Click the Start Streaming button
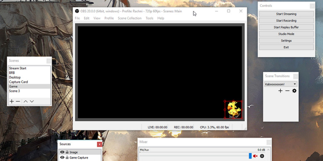The width and height of the screenshot is (323, 161). (286, 14)
